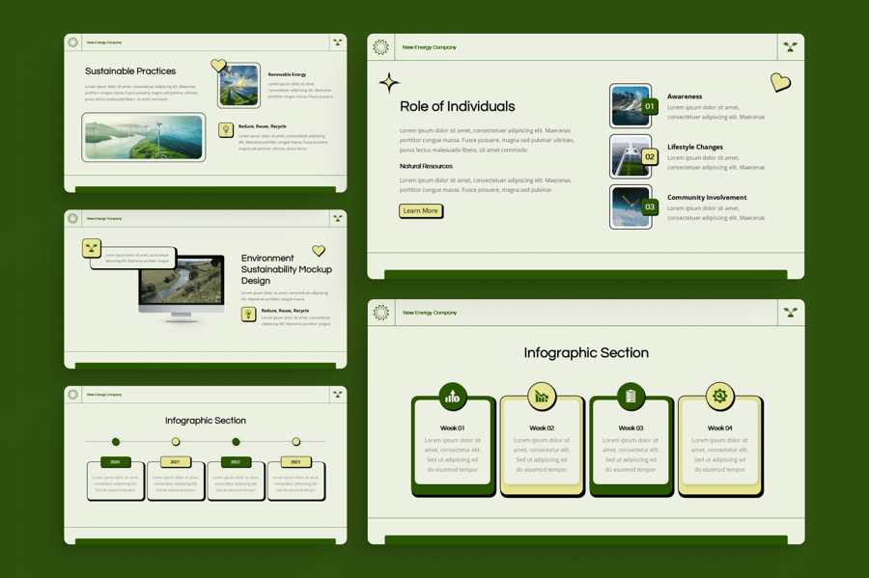
Task: Select the solar panel Renewable Energy image
Action: click(238, 86)
